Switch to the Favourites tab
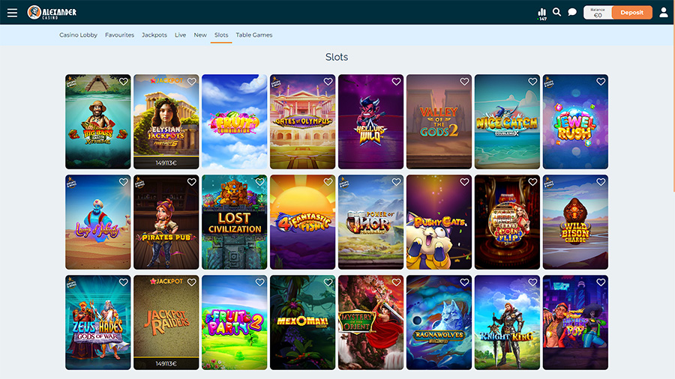This screenshot has width=675, height=379. (120, 34)
